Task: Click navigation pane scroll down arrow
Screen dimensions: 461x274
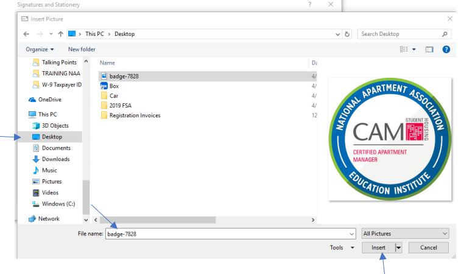Action: point(86,220)
